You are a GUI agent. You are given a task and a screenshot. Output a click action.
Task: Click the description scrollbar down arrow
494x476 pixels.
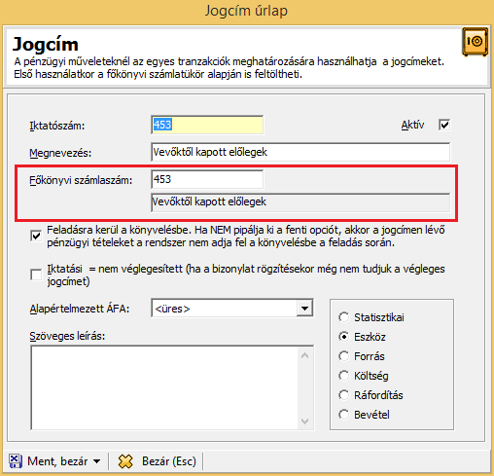(304, 421)
